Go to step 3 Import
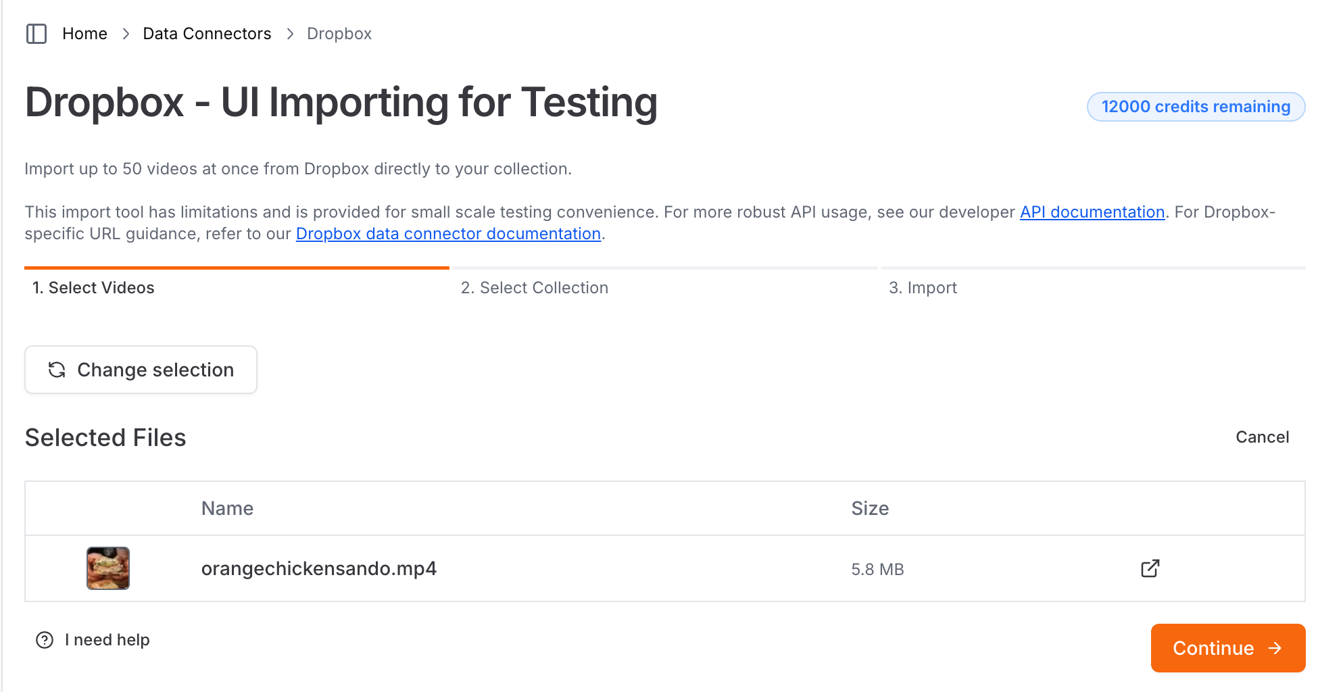 (x=923, y=288)
